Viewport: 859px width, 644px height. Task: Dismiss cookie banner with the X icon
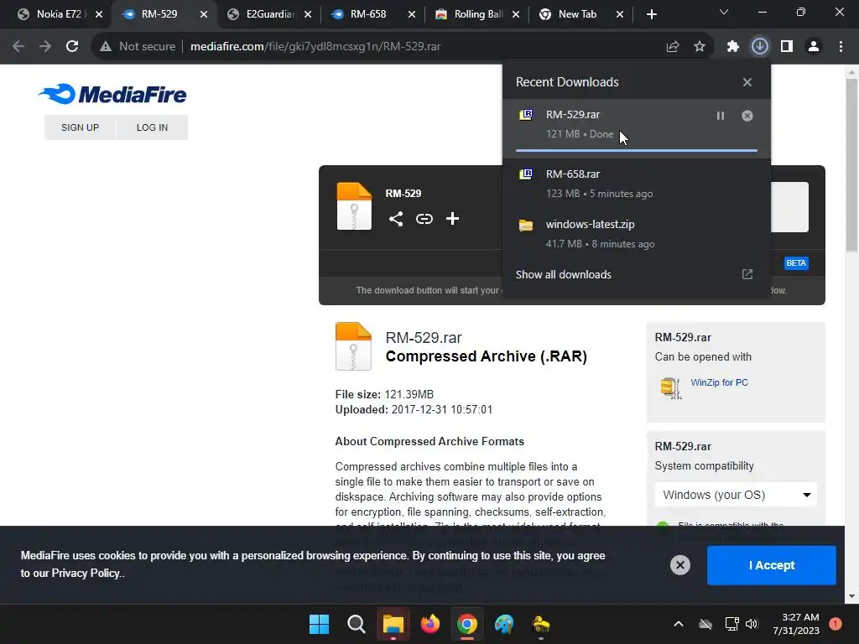tap(679, 565)
